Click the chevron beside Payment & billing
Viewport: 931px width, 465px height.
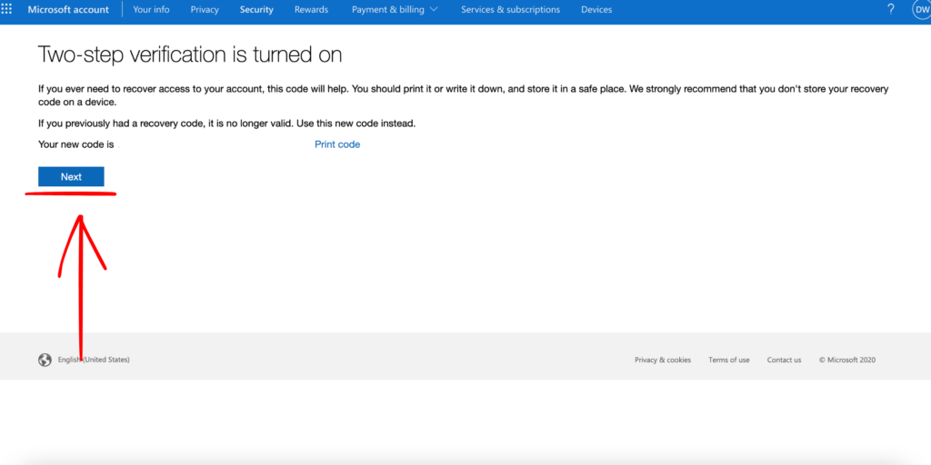point(433,10)
